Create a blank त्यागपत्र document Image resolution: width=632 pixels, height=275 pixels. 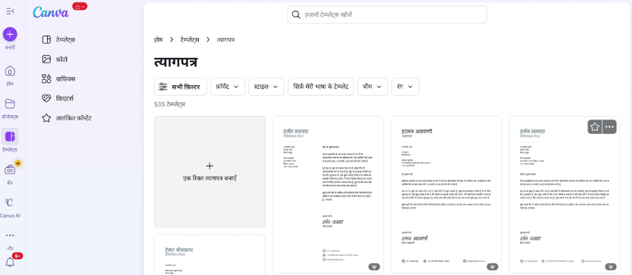[209, 171]
